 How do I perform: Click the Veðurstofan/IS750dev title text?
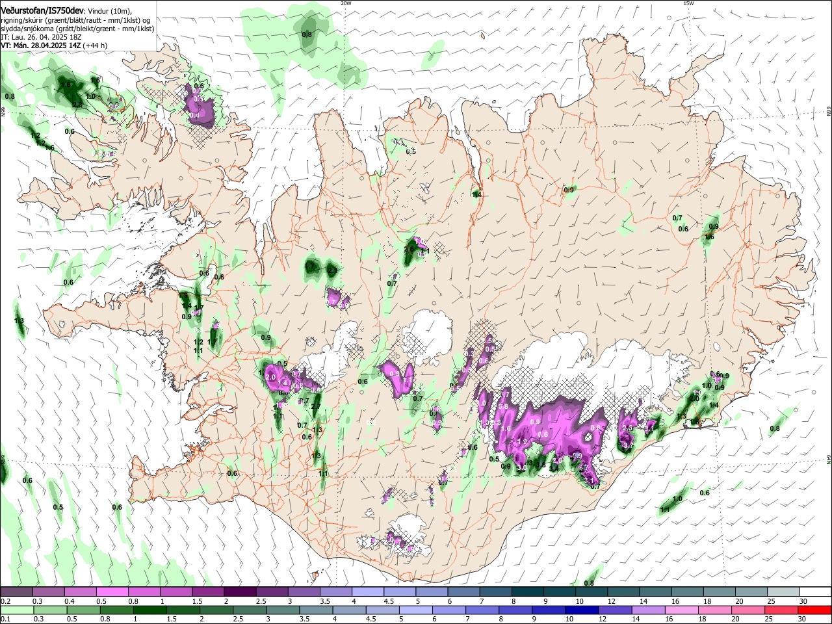pyautogui.click(x=43, y=10)
